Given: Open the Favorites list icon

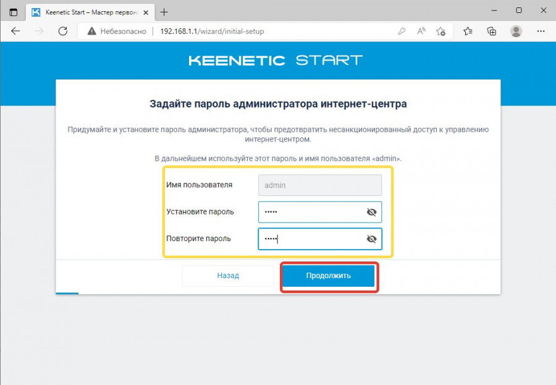Looking at the screenshot, I should (x=468, y=31).
